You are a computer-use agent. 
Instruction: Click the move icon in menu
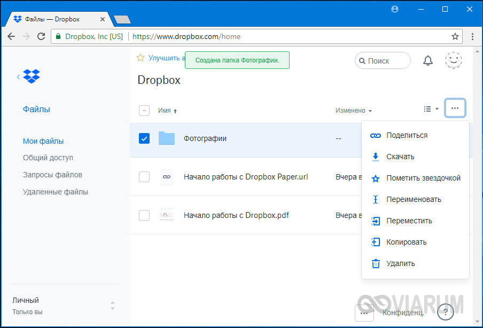click(x=376, y=221)
